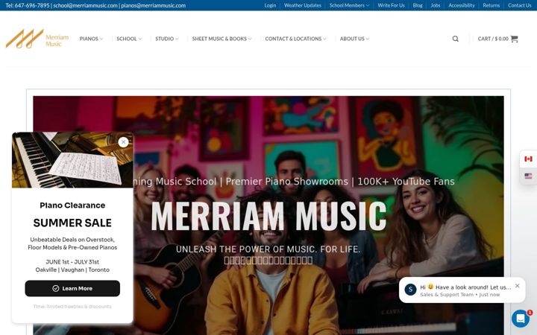The image size is (537, 335).
Task: Go to the Jobs page
Action: coord(436,5)
